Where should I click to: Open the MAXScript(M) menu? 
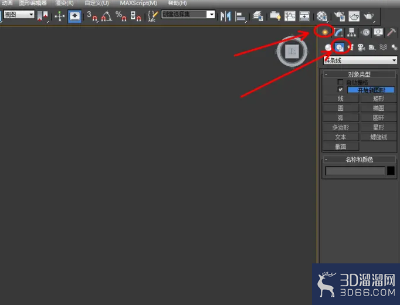click(138, 3)
